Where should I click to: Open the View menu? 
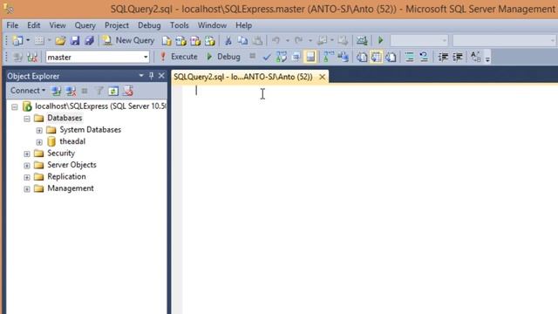tap(58, 25)
